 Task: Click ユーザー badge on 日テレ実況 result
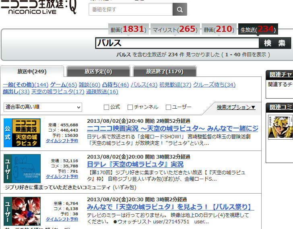click(8, 169)
